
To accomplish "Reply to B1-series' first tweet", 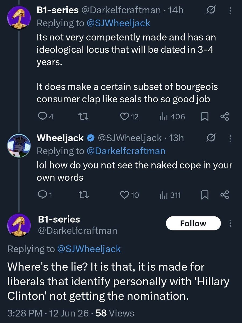I will coord(46,117).
